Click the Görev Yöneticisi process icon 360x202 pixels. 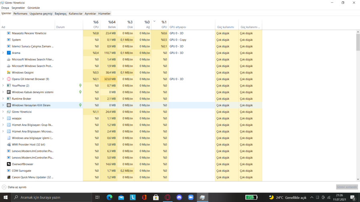pos(9,112)
